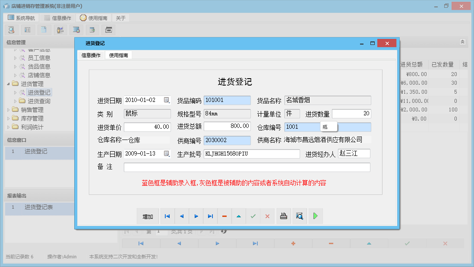Click the 增加 button to add a record
Image resolution: width=474 pixels, height=267 pixels.
pos(148,216)
